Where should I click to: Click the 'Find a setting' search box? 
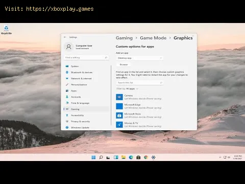point(86,58)
